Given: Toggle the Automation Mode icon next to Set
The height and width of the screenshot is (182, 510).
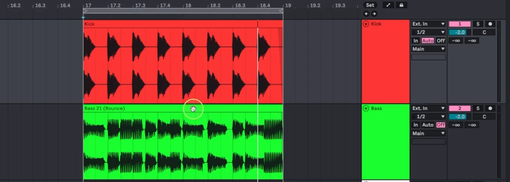Looking at the screenshot, I should [388, 5].
